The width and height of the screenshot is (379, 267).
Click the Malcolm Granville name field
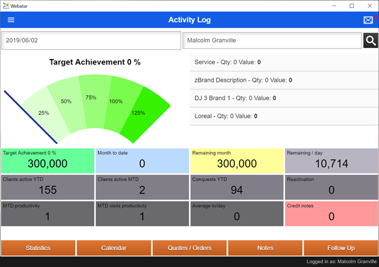pos(272,41)
